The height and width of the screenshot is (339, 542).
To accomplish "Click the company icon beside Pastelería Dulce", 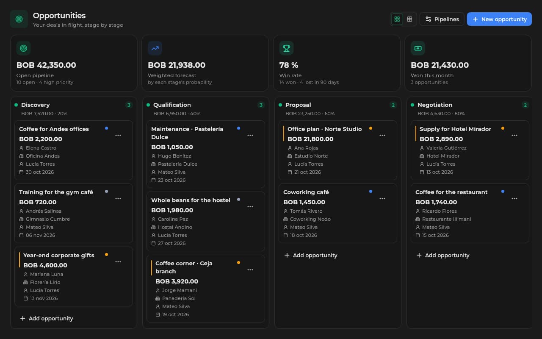I will coord(153,164).
